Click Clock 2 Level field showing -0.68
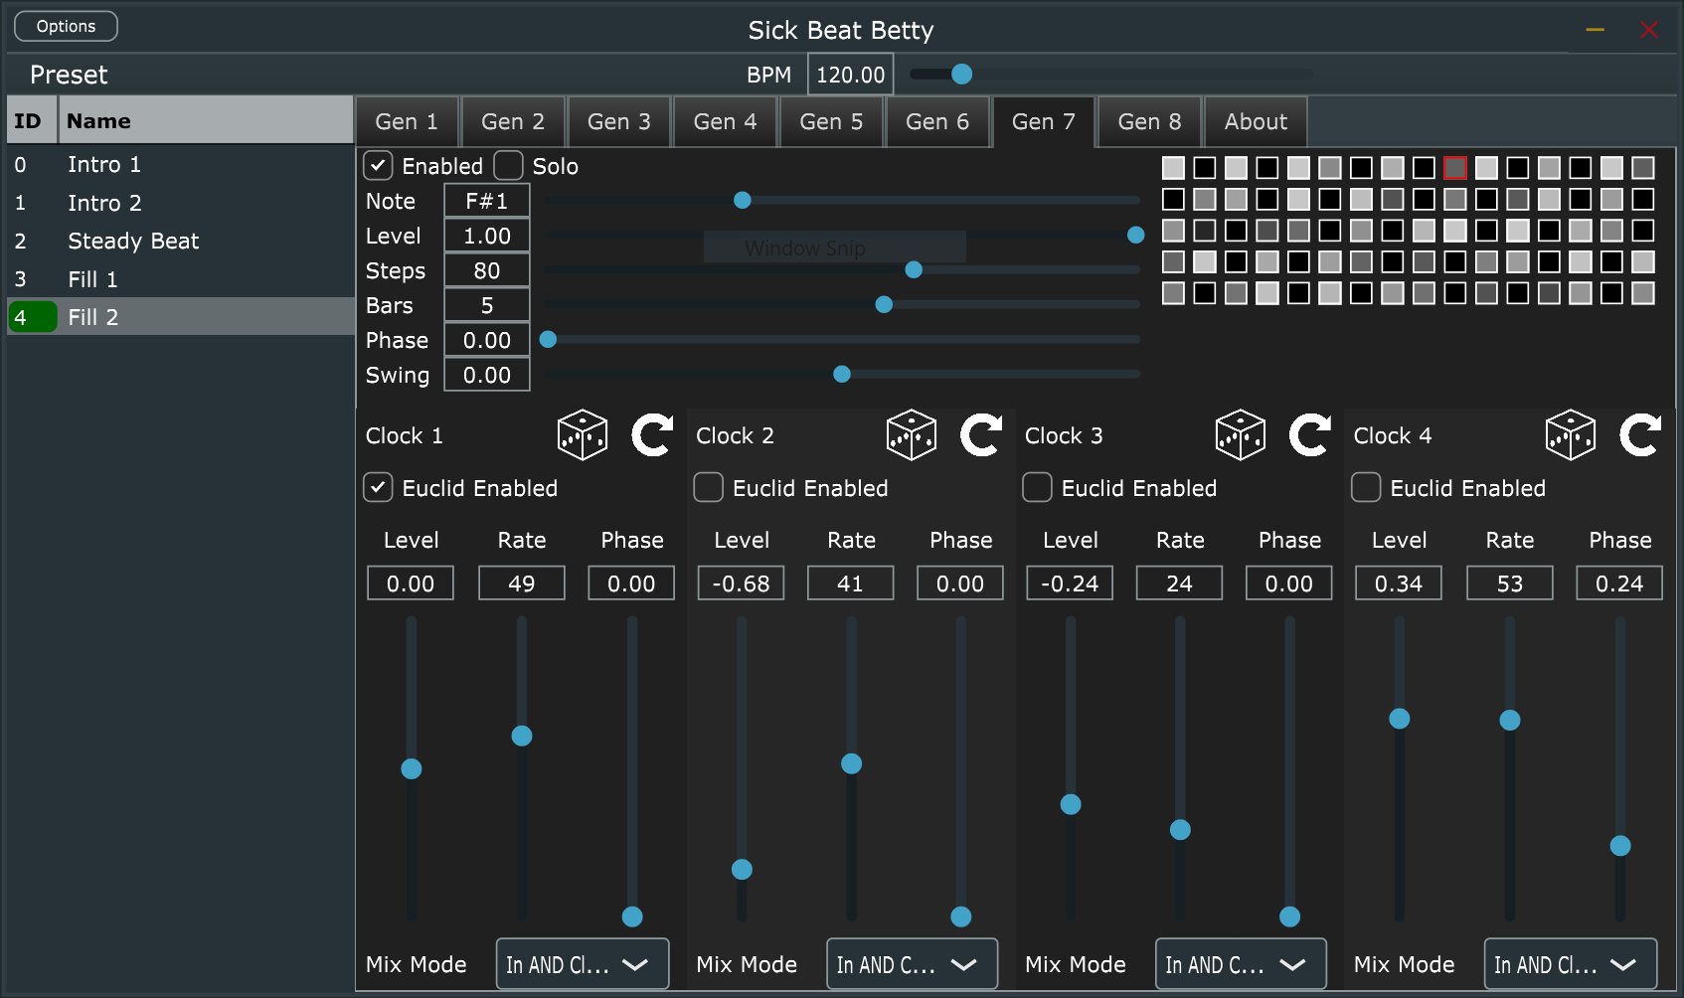Viewport: 1684px width, 998px height. coord(742,583)
